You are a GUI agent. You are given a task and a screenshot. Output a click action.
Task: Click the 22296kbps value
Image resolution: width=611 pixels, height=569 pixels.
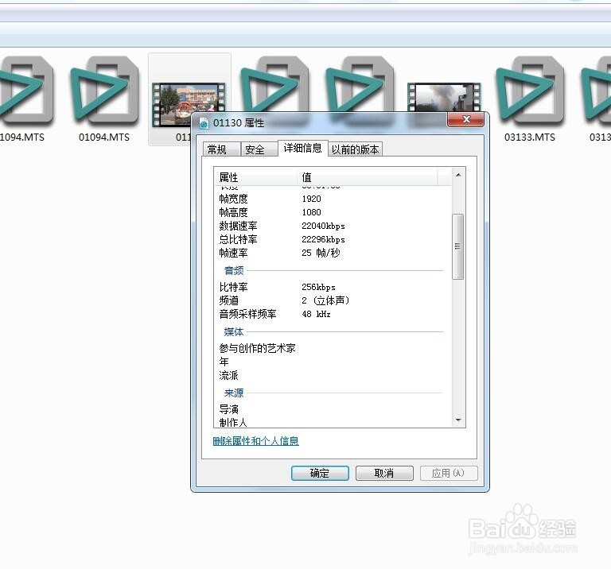323,239
